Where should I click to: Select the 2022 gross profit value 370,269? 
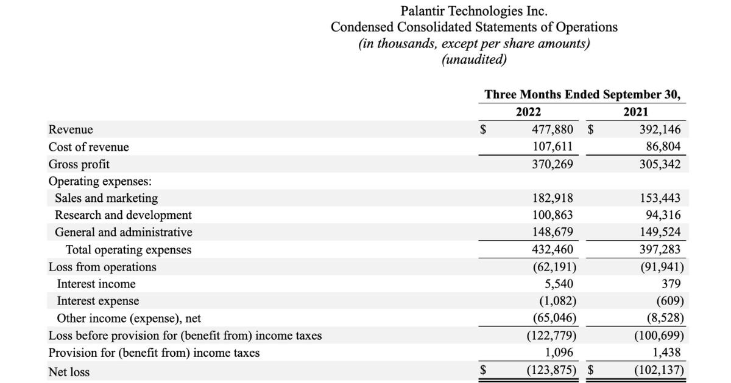coord(553,164)
